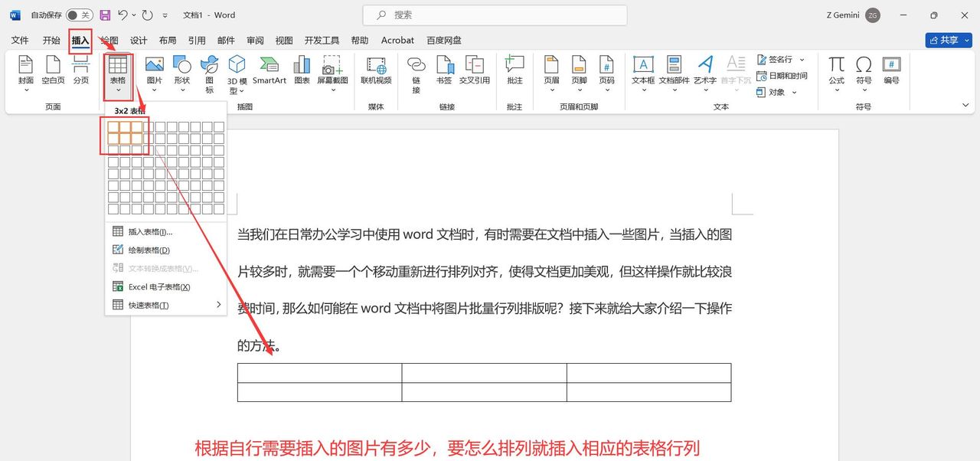Insert Date and Time (日期和时间)
Viewport: 980px width, 461px height.
click(782, 76)
